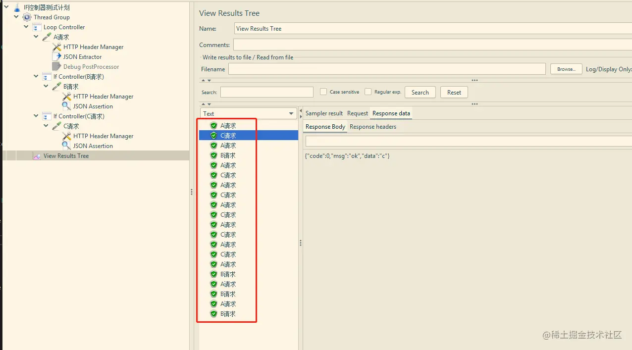Open the Response headers sub-tab
This screenshot has width=632, height=350.
(x=373, y=127)
